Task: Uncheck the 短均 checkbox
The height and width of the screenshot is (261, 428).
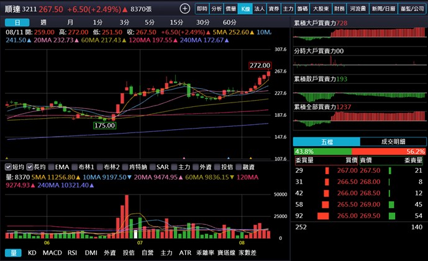Action: point(9,167)
